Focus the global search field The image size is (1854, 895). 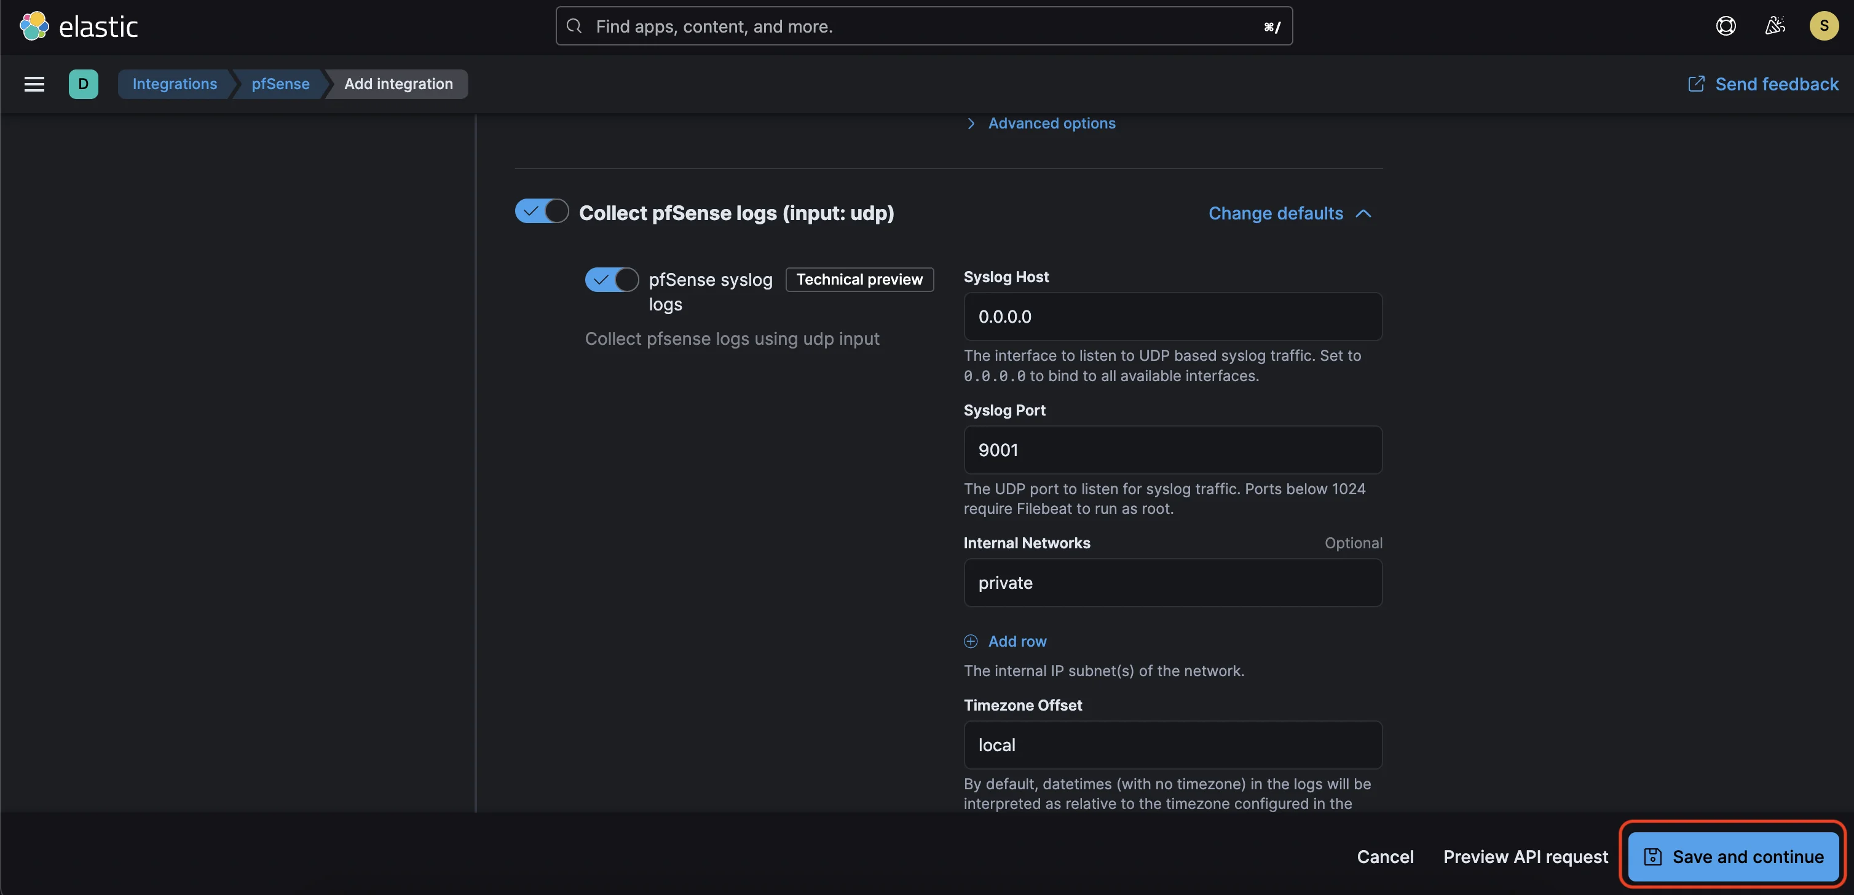tap(924, 26)
